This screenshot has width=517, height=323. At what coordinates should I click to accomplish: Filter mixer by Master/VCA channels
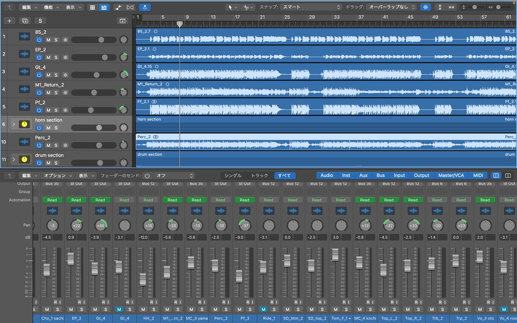[451, 175]
